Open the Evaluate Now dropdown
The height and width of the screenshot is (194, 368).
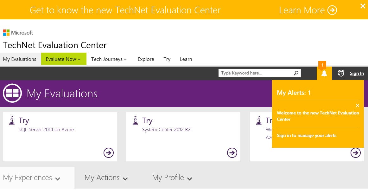pyautogui.click(x=63, y=59)
